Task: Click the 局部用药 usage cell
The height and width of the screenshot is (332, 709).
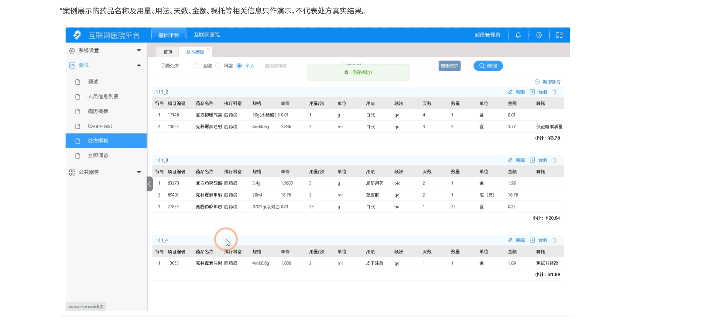Action: click(374, 183)
